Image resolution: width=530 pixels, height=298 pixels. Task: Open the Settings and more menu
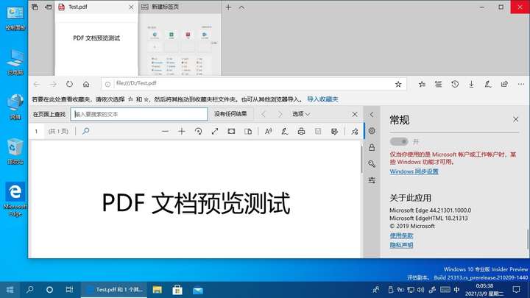tap(521, 84)
